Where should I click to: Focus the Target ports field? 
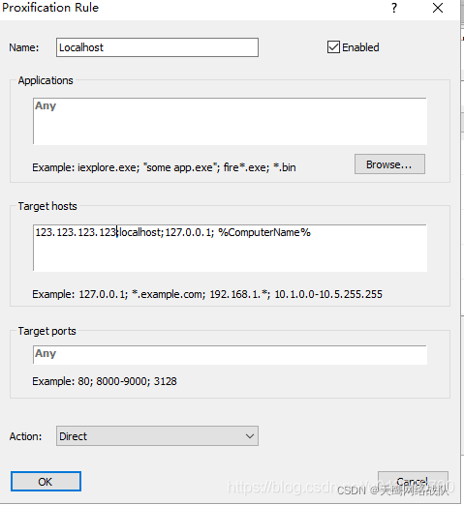(x=230, y=354)
